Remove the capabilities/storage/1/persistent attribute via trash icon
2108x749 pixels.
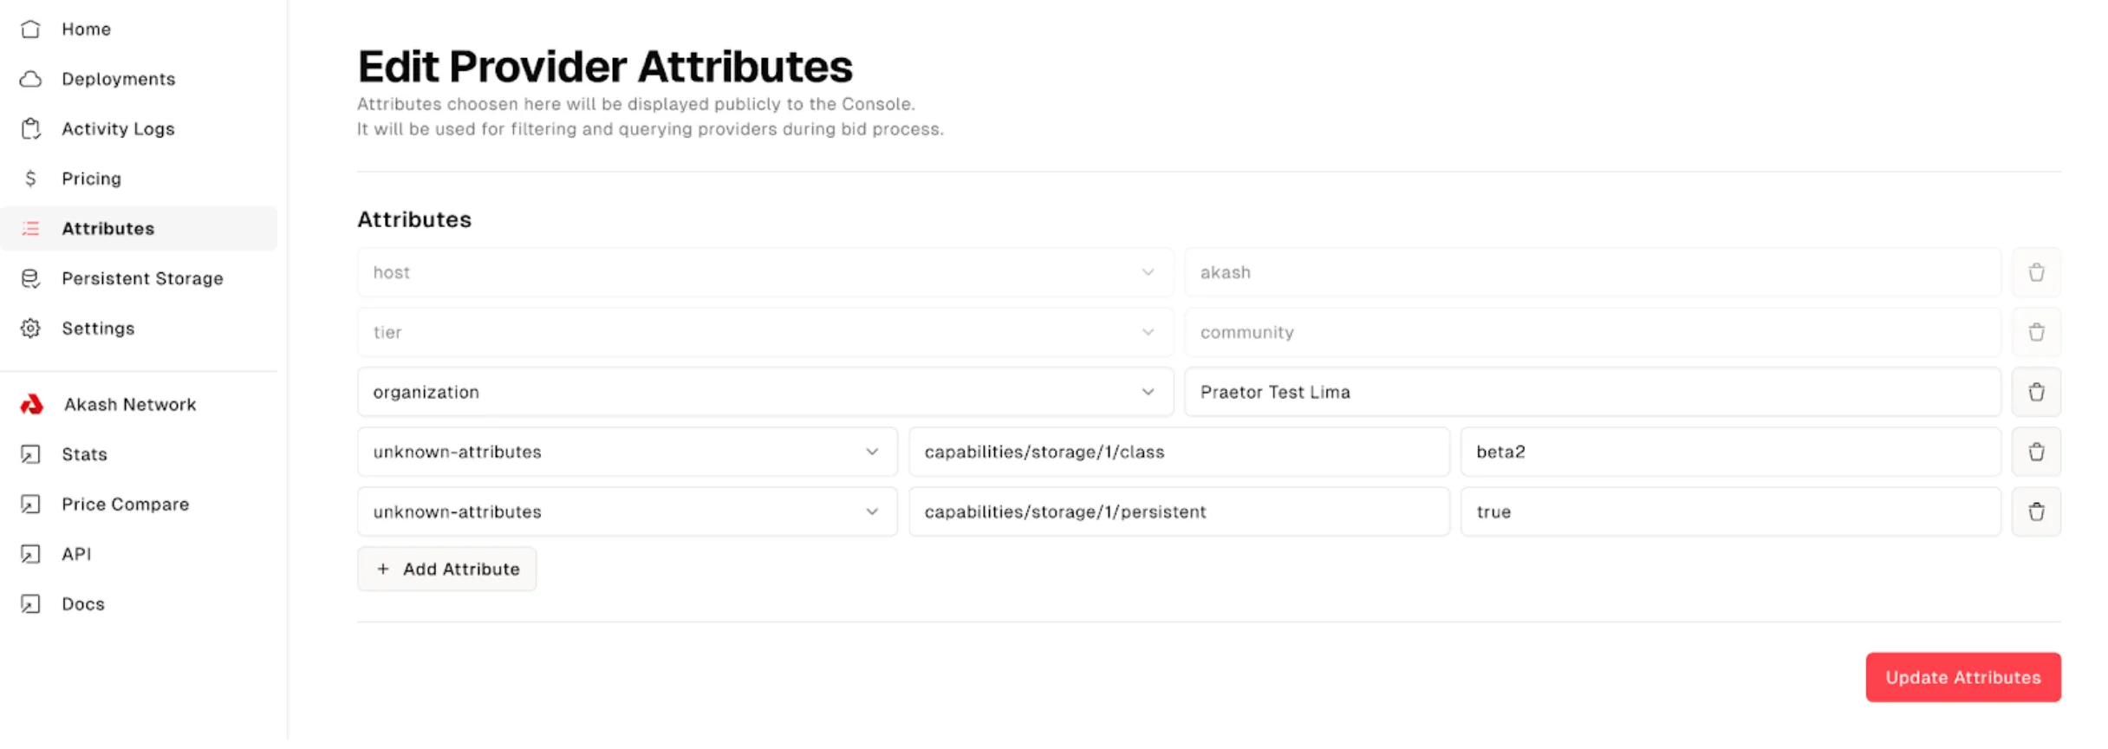tap(2036, 511)
